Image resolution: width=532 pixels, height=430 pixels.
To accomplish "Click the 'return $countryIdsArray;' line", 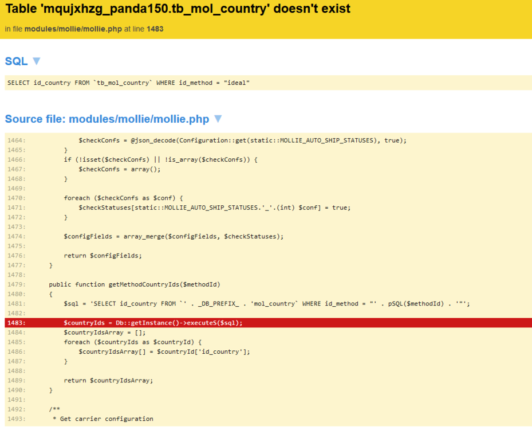I will [108, 380].
